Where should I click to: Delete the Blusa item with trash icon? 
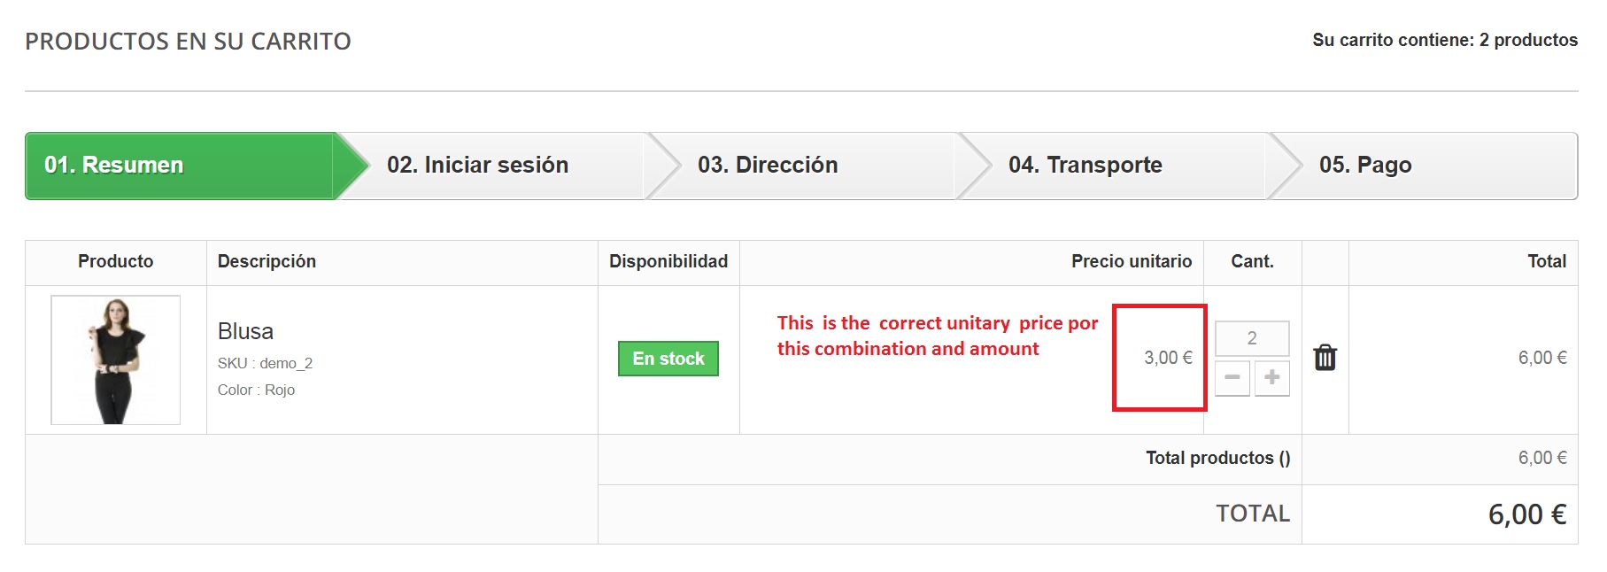click(x=1325, y=358)
